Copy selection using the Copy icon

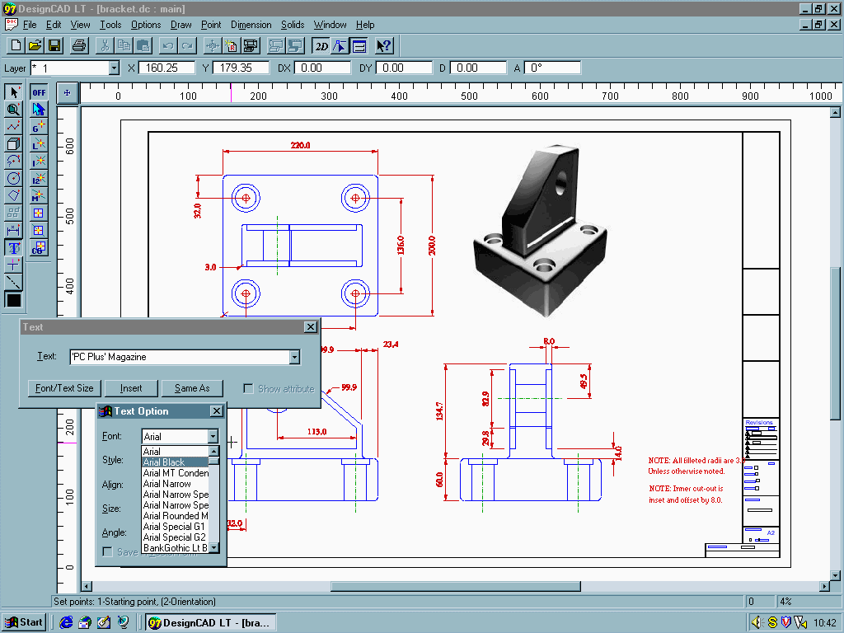[124, 46]
